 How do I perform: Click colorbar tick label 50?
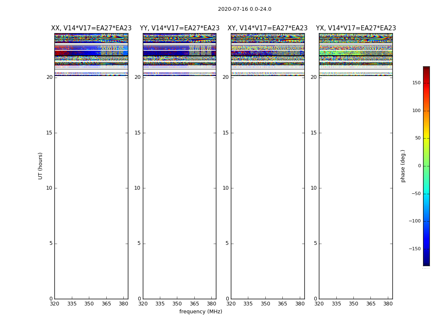pos(418,138)
